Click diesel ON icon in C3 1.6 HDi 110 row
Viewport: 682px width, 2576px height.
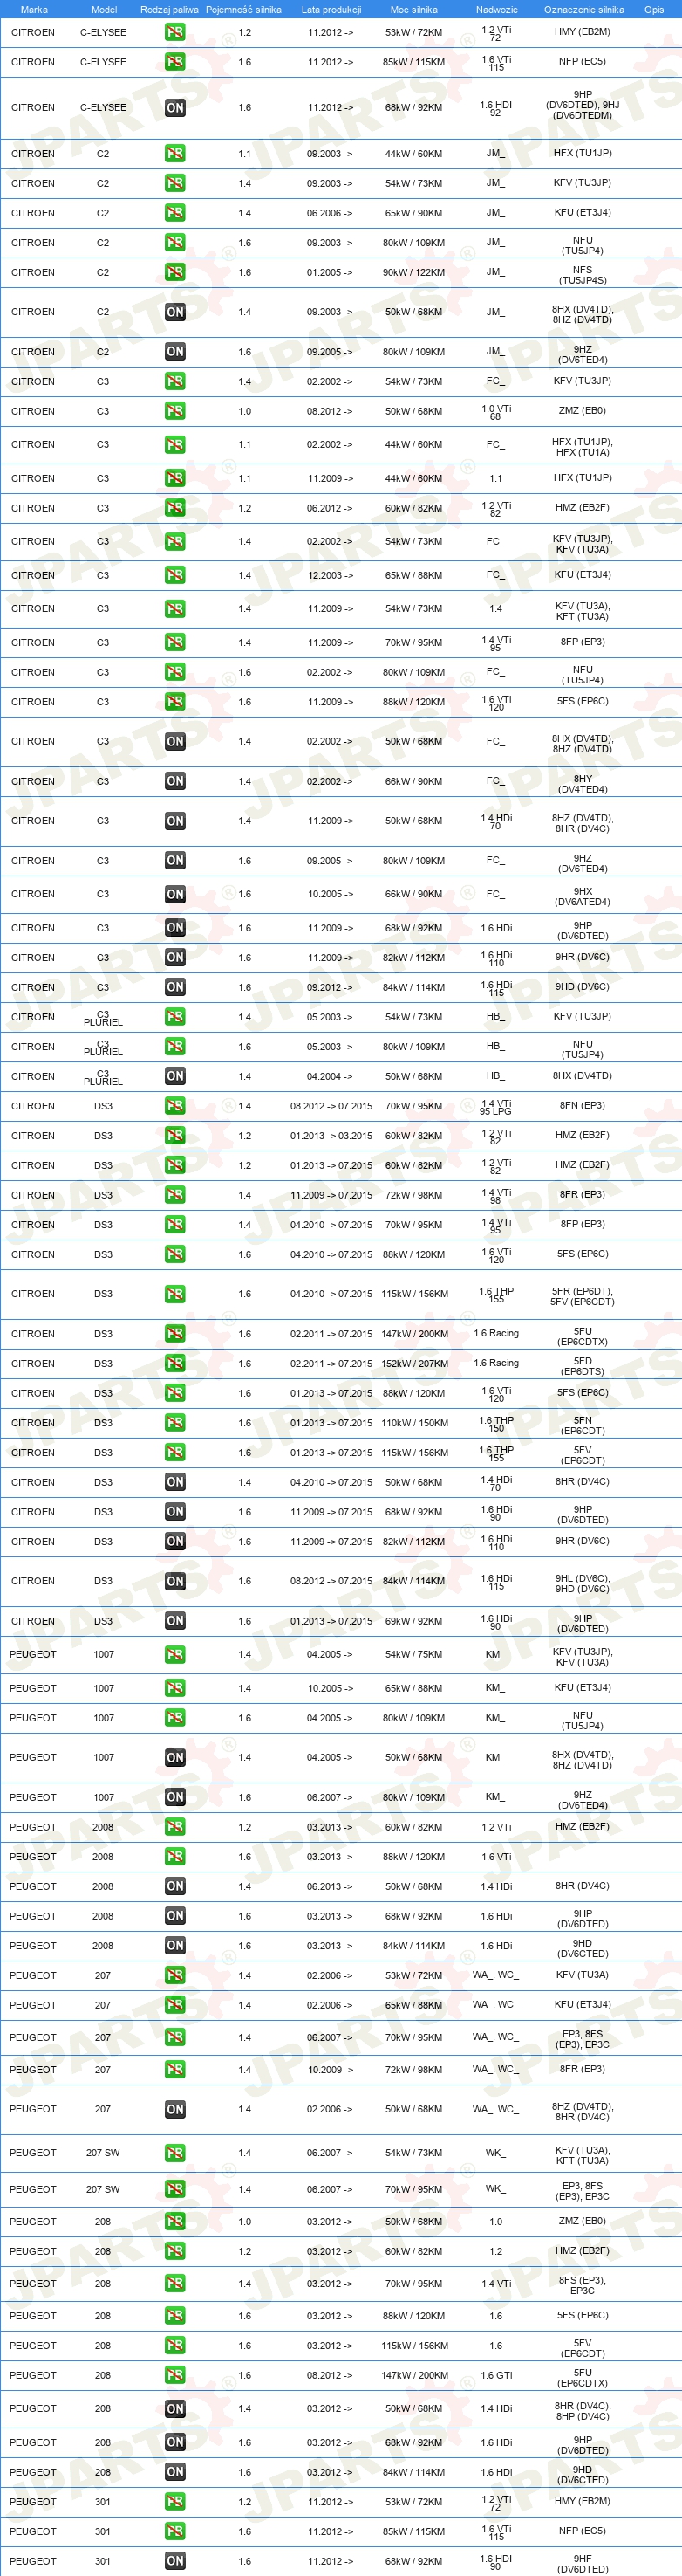pyautogui.click(x=174, y=958)
